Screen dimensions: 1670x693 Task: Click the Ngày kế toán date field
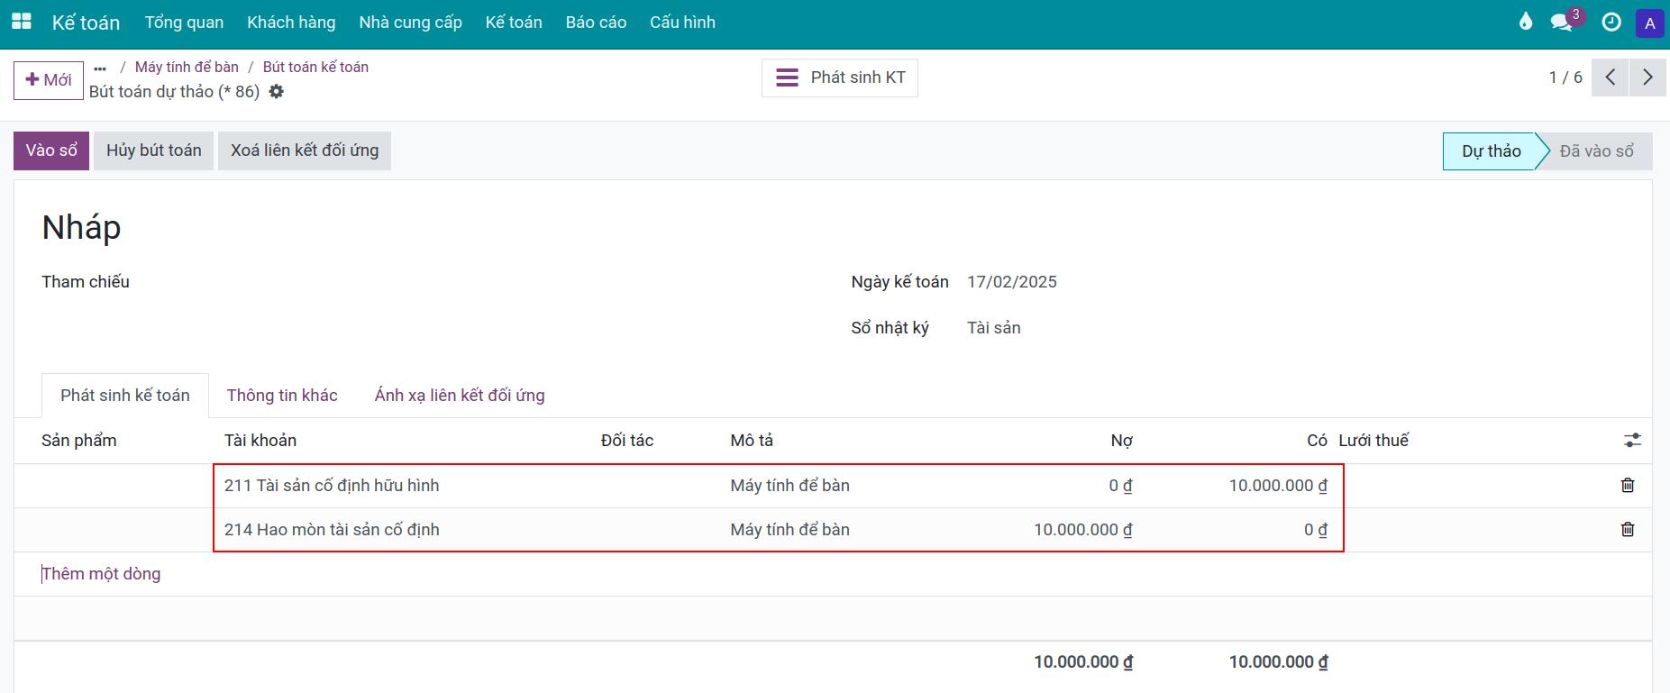(1012, 282)
